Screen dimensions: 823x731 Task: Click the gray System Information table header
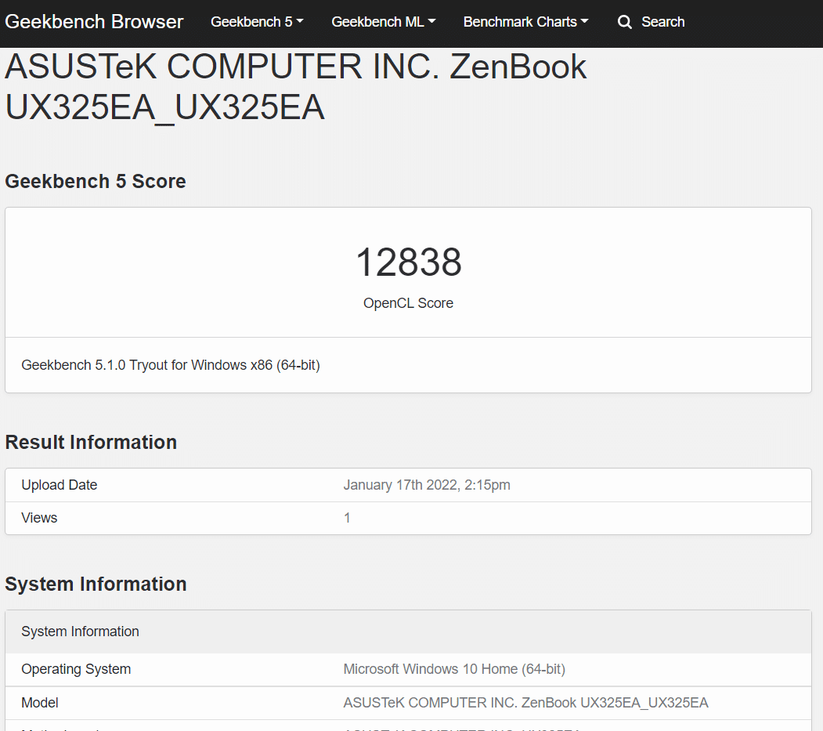[x=408, y=631]
